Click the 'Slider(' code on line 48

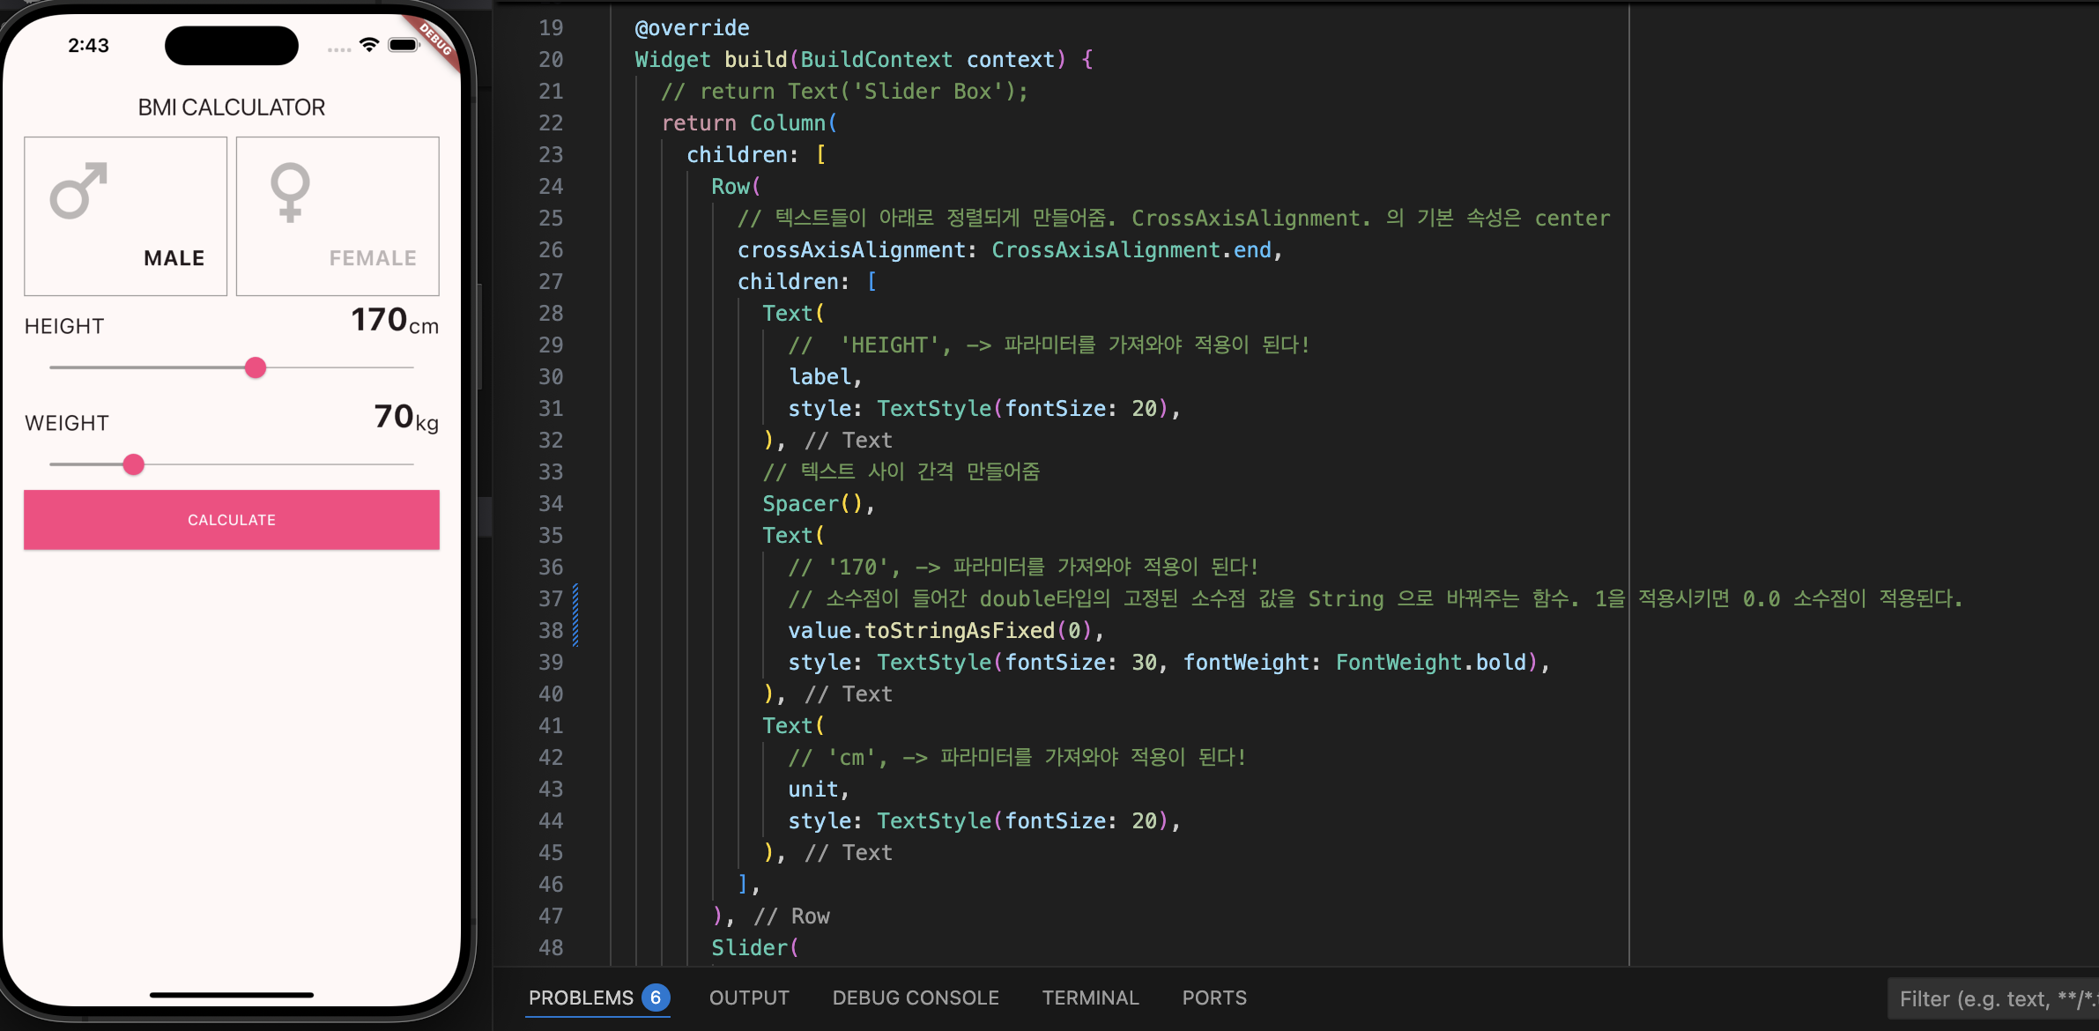click(x=755, y=948)
